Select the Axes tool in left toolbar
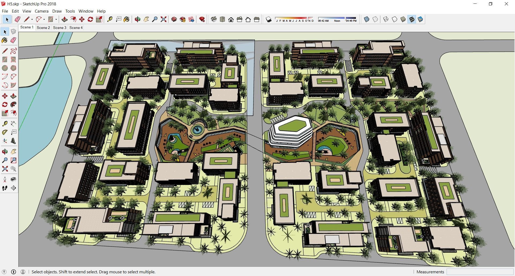 coord(5,141)
